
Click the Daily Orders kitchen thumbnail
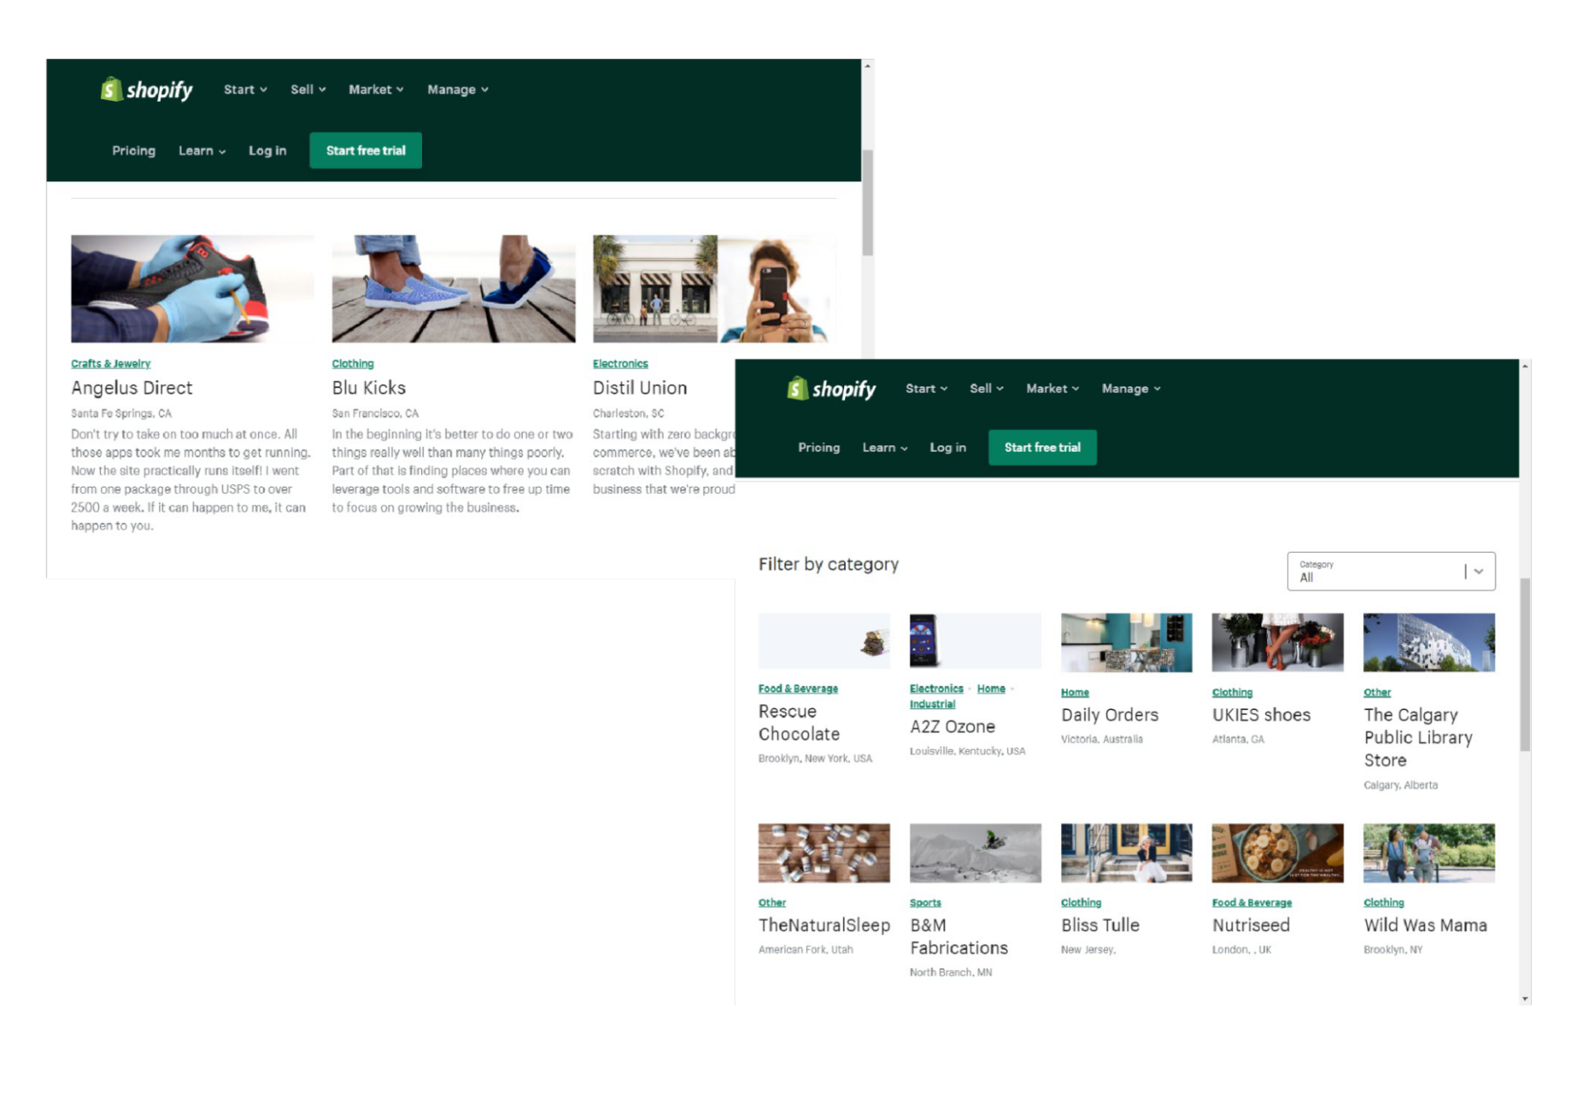pyautogui.click(x=1126, y=641)
